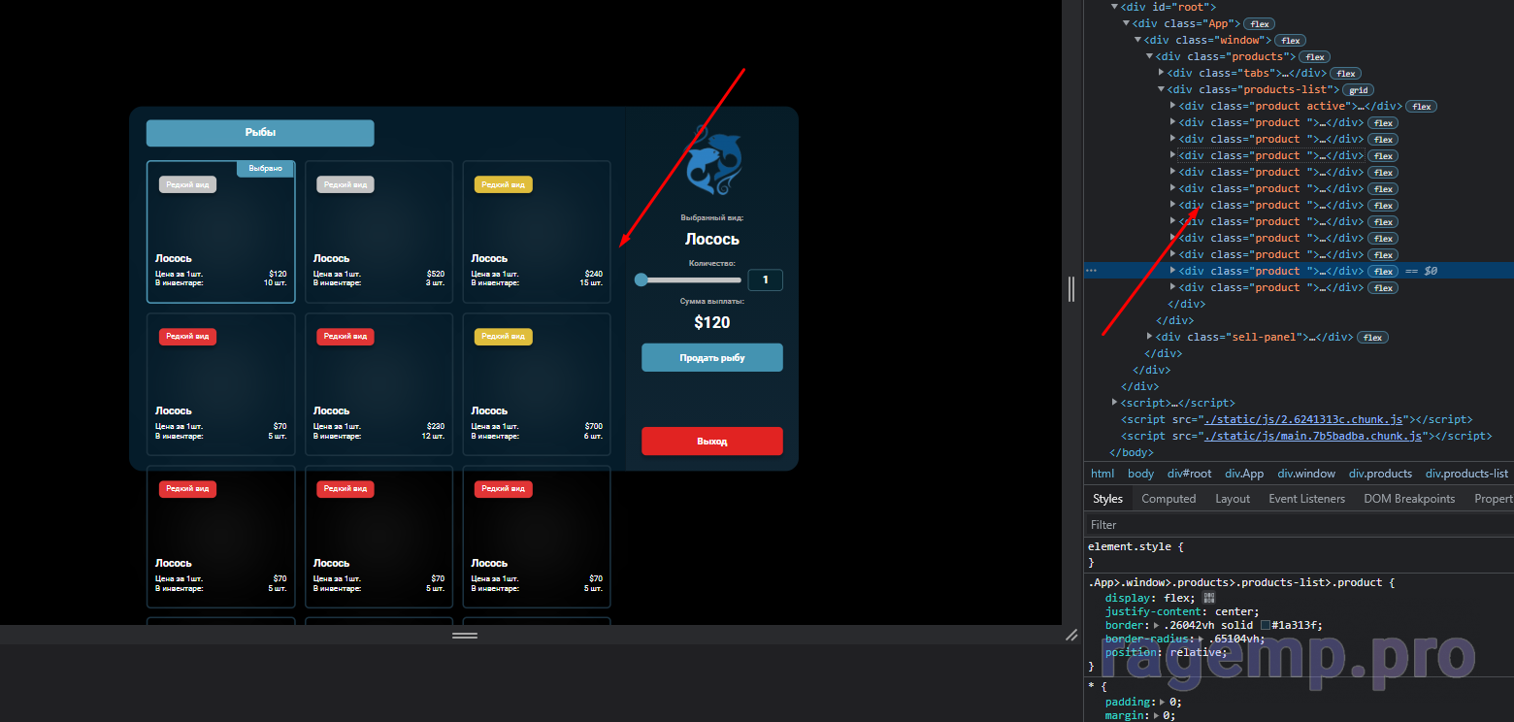Screen dimensions: 1514x722
Task: Click the Продать рыбу button
Action: tap(712, 357)
